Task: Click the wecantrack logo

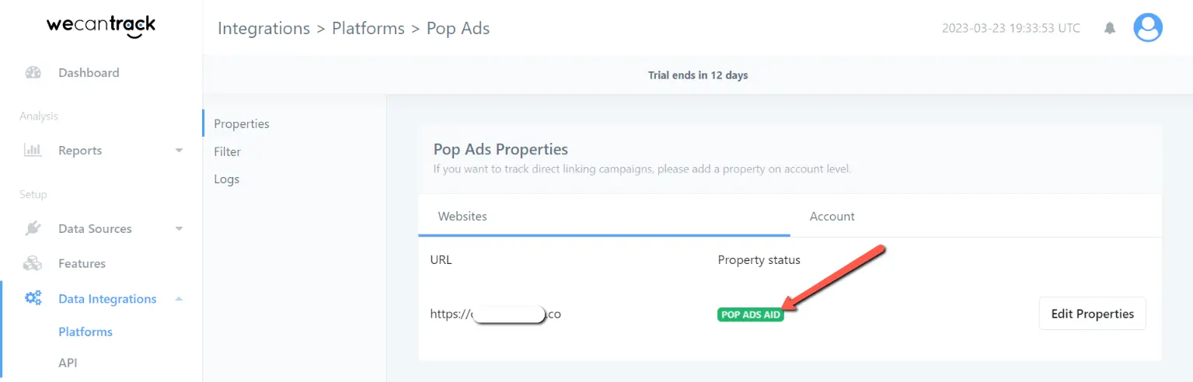Action: 101,27
